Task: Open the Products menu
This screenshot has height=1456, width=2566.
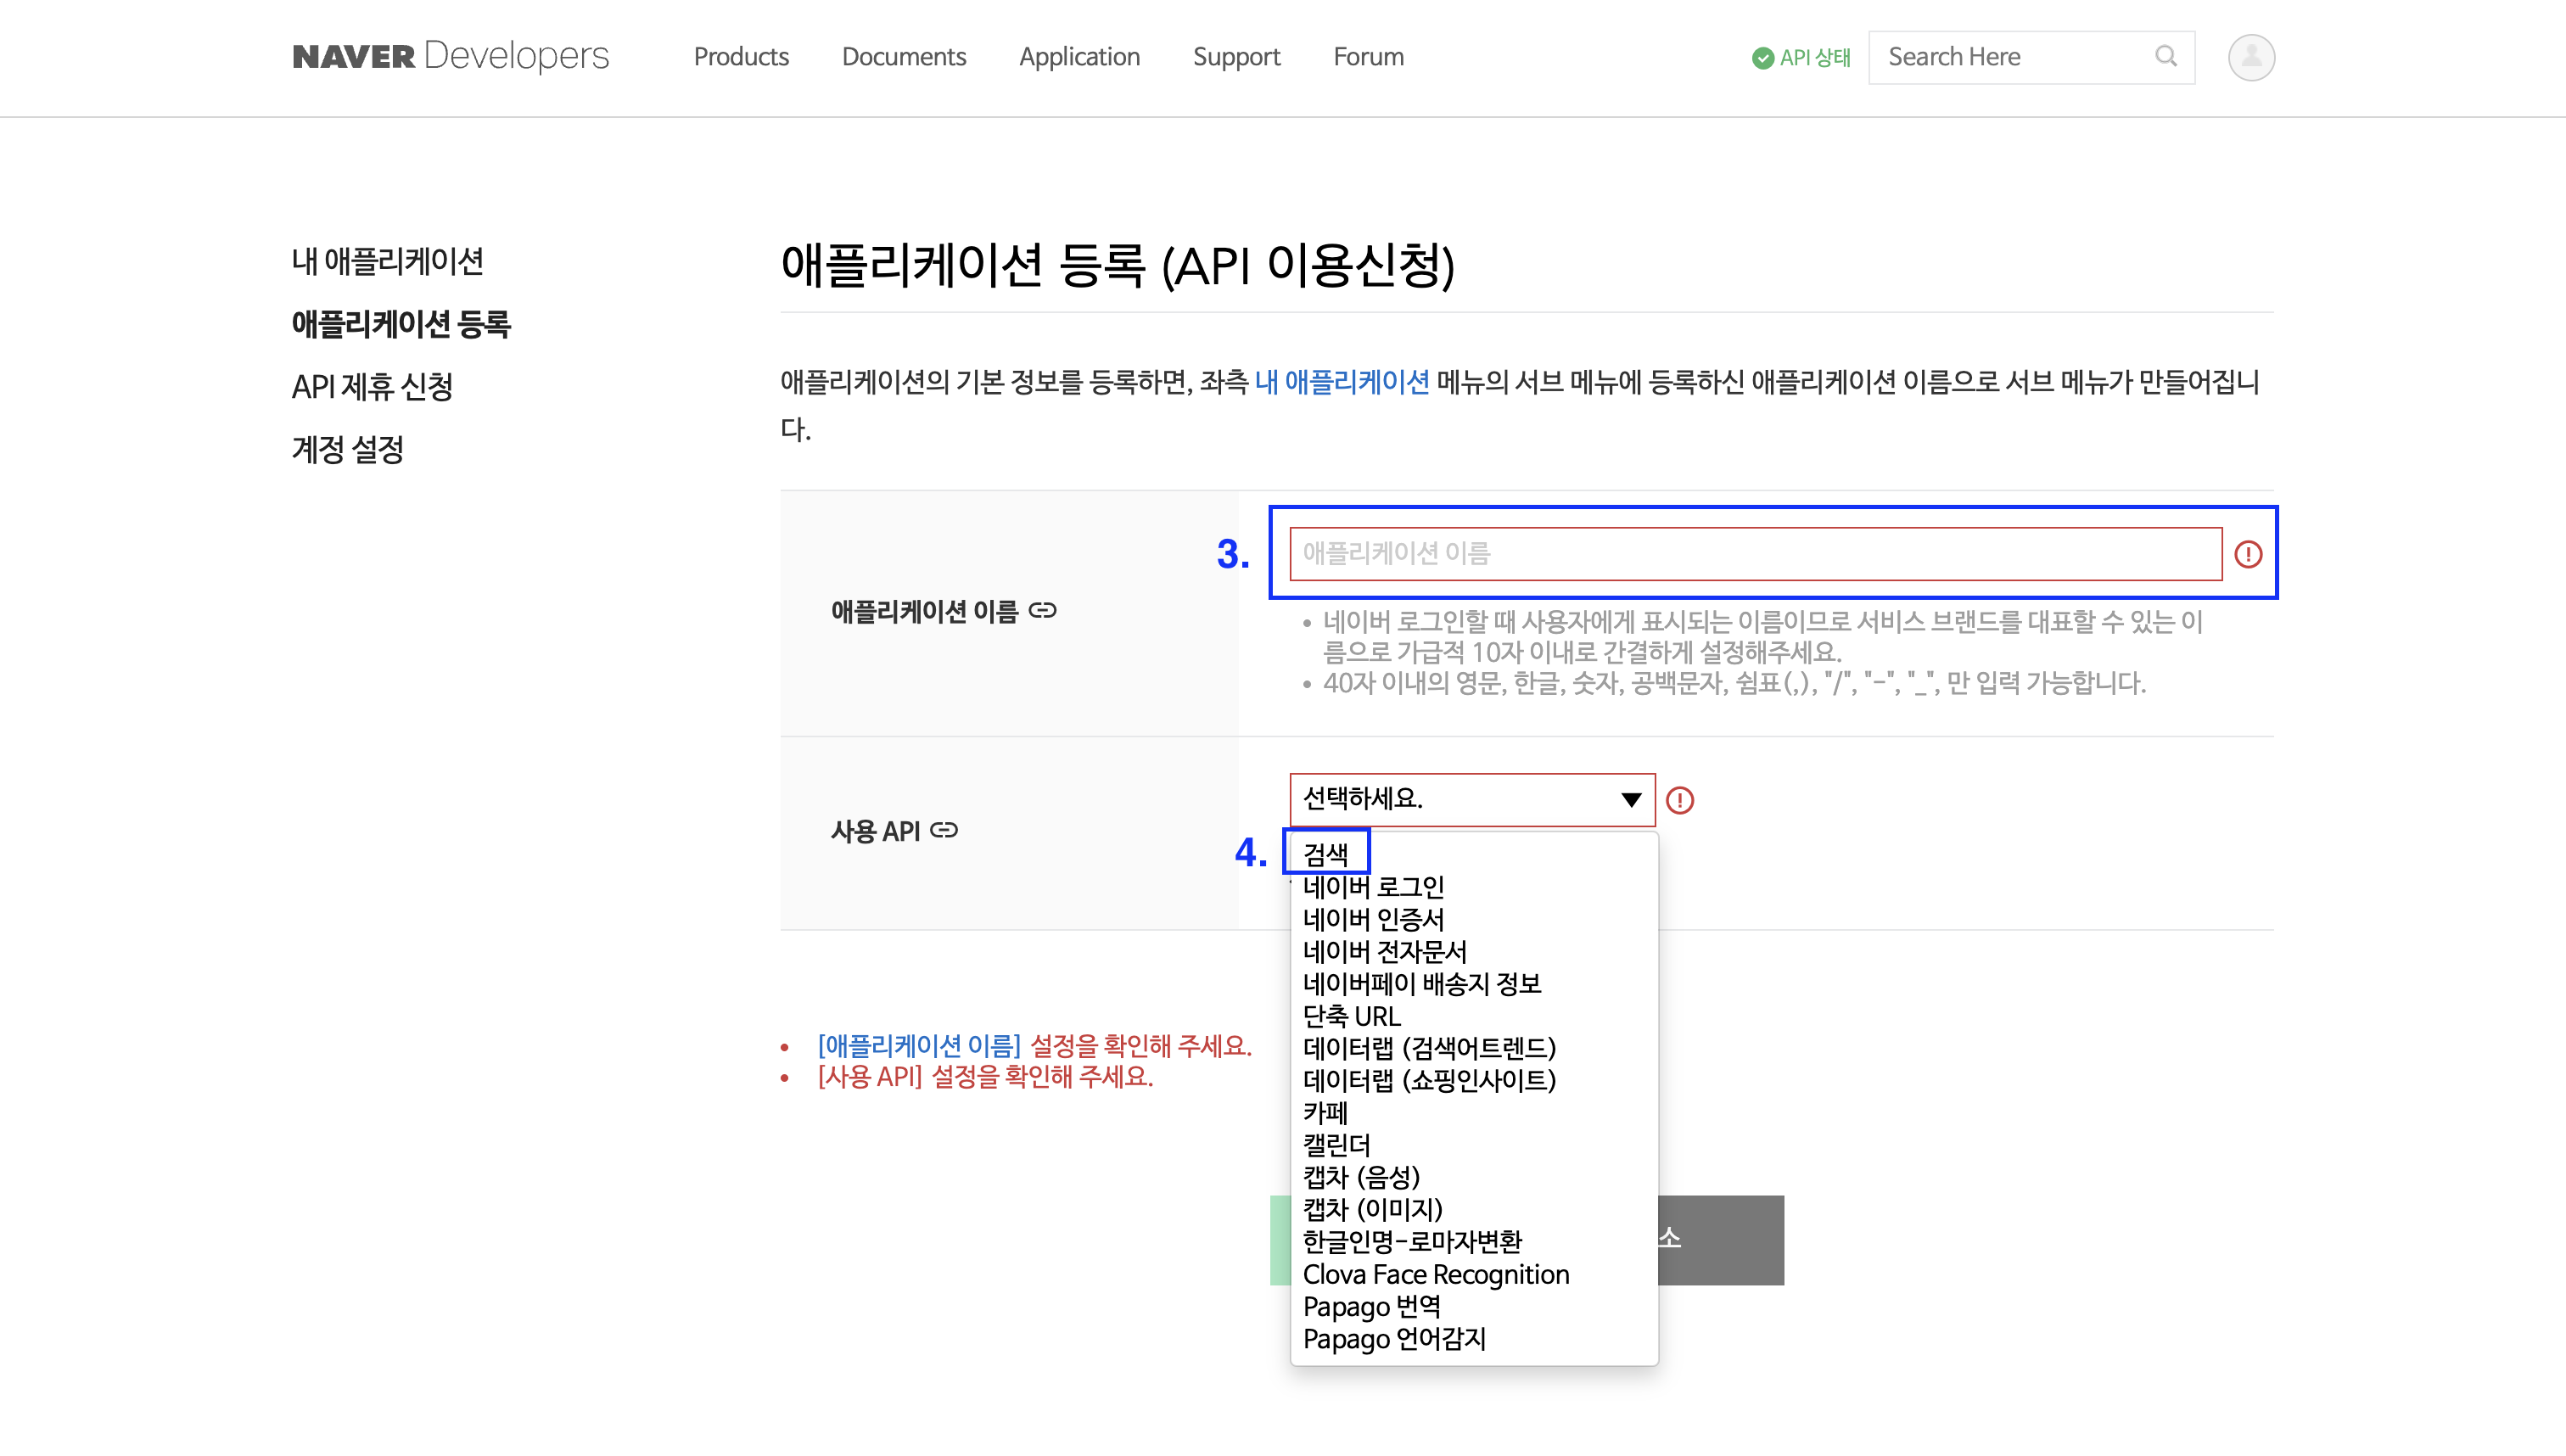Action: [x=741, y=57]
